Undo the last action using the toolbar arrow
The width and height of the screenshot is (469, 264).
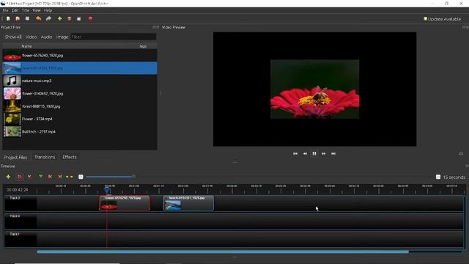click(x=38, y=18)
